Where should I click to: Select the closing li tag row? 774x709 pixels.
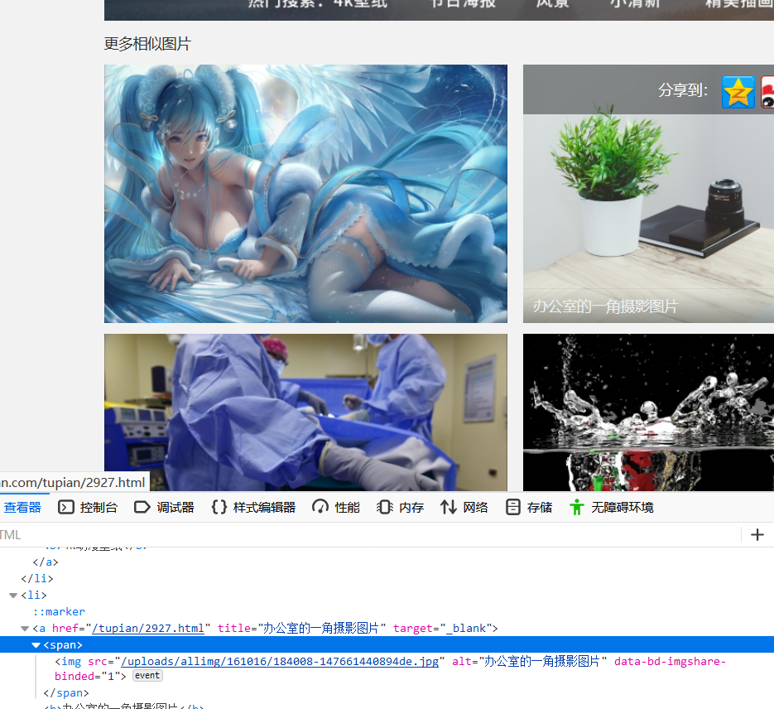(x=37, y=579)
